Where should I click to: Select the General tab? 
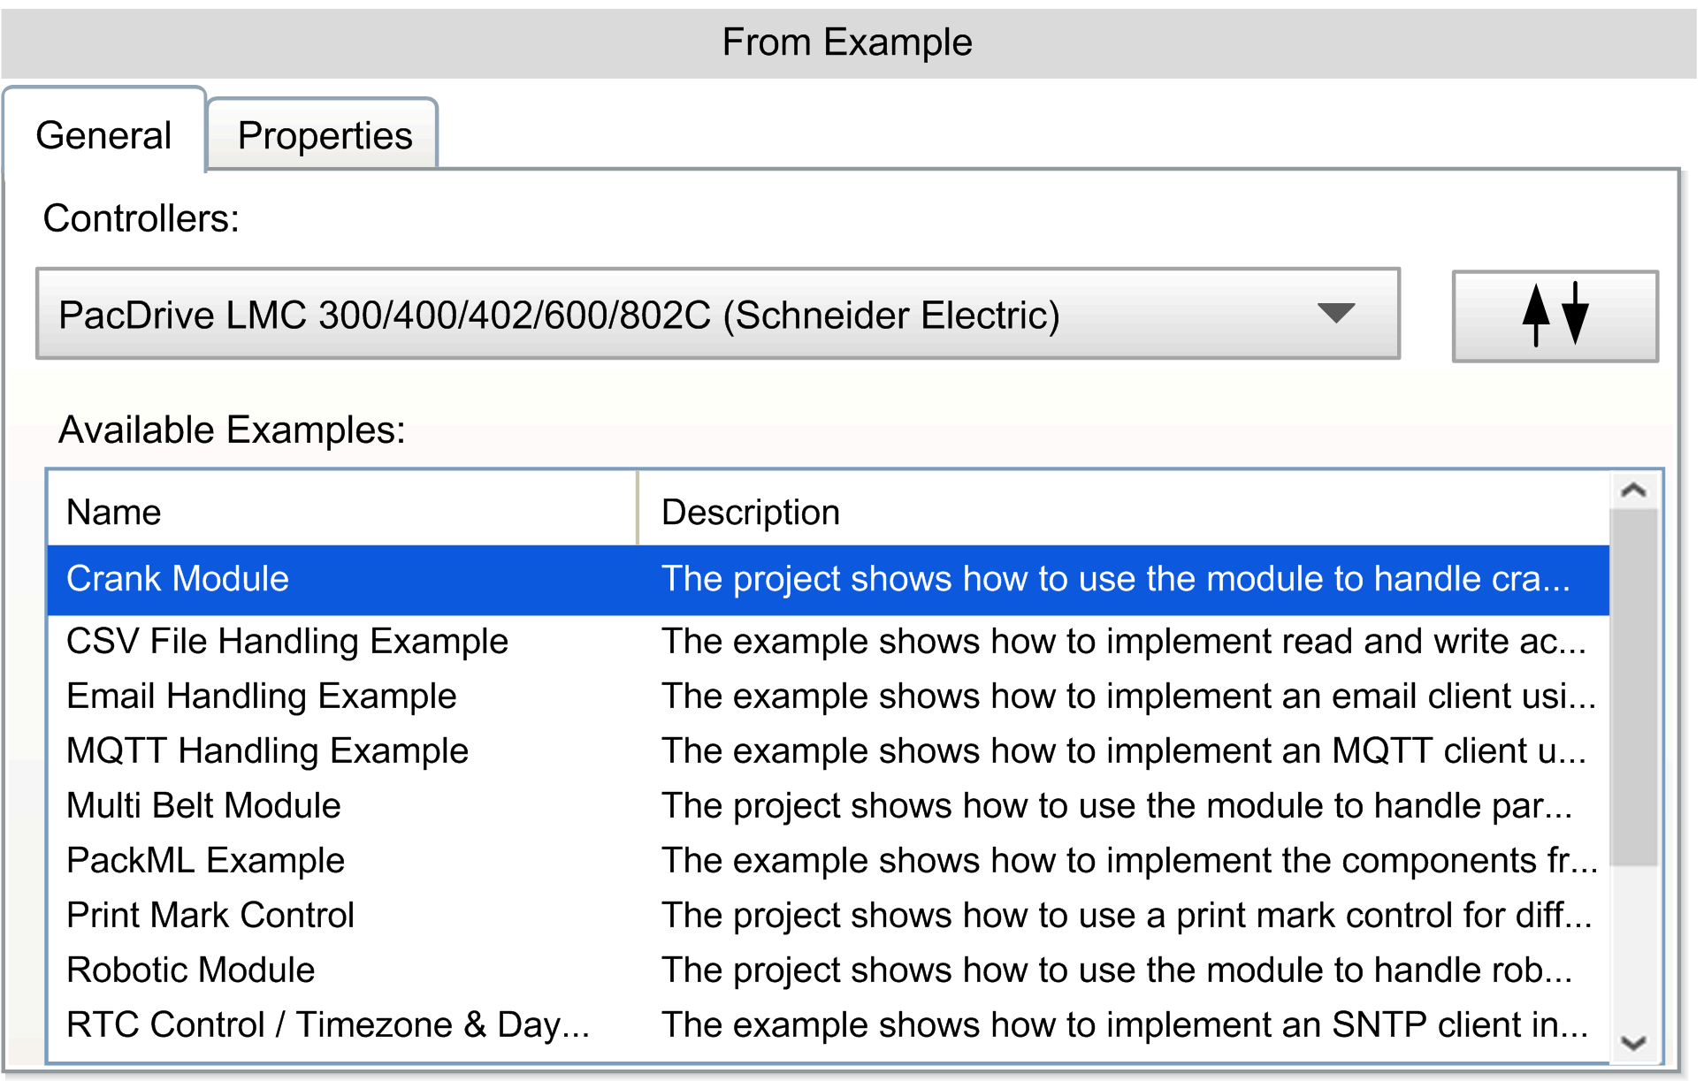(103, 136)
